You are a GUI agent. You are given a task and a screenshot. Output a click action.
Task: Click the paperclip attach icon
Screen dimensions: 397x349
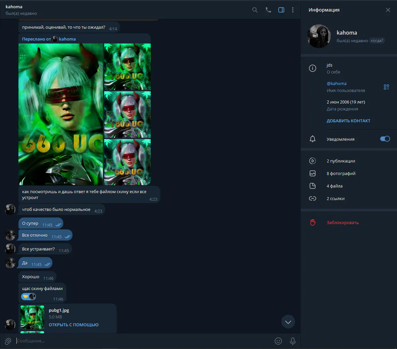(8, 341)
